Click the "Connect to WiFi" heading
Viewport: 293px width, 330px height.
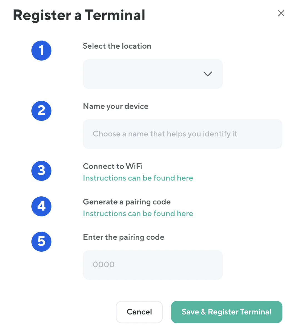pyautogui.click(x=113, y=166)
